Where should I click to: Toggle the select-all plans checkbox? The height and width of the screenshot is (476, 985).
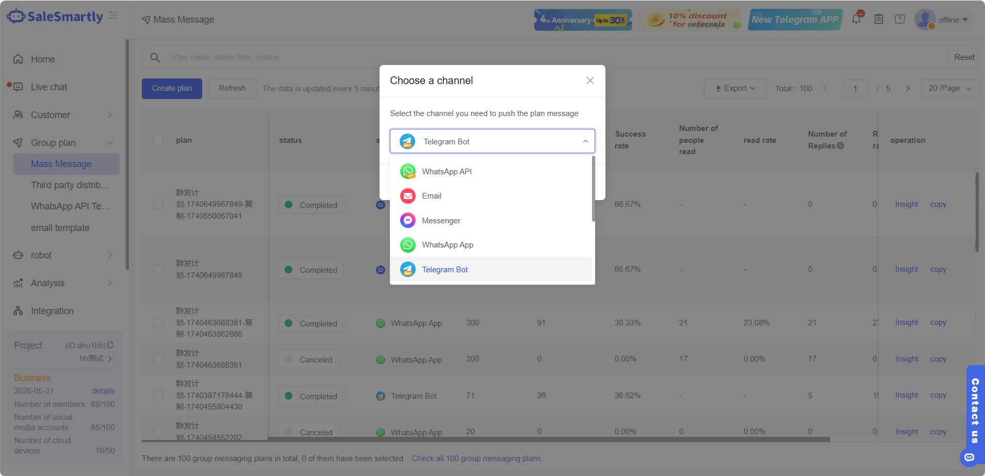(158, 140)
